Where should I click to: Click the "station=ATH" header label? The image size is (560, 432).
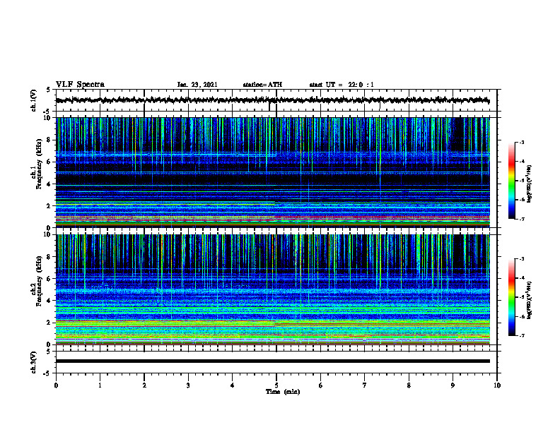tap(262, 85)
